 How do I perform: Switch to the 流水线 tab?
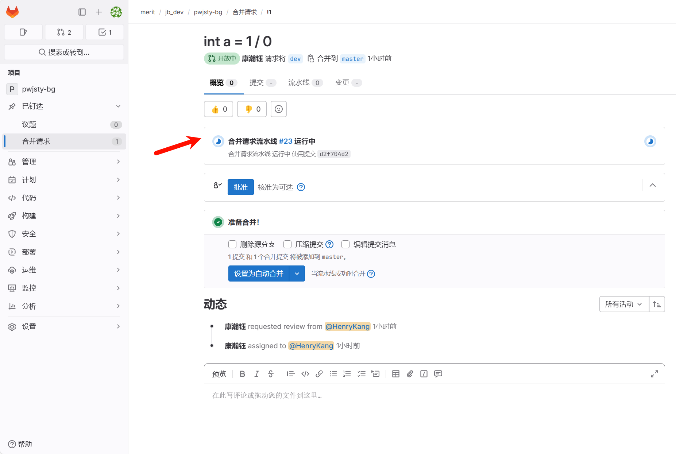299,83
